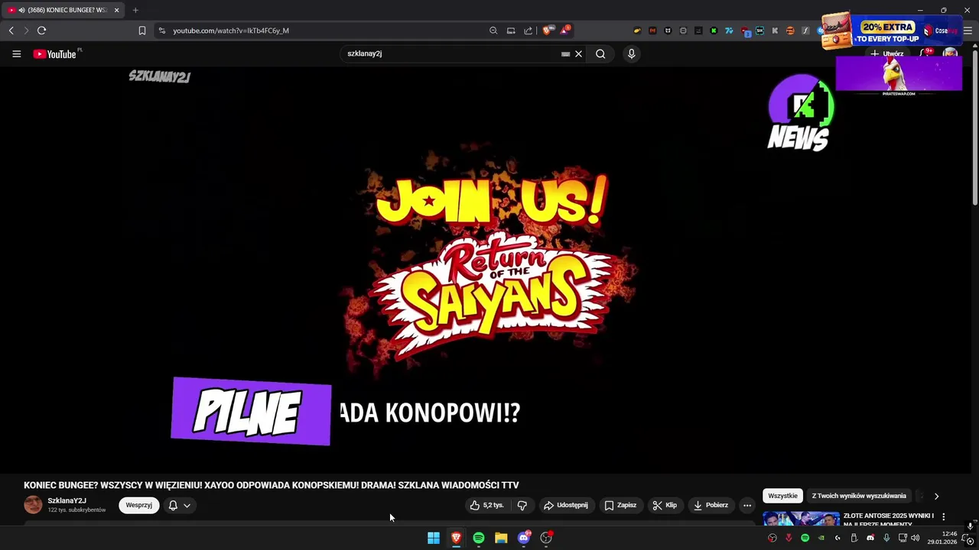This screenshot has height=550, width=979.
Task: Open zoom-out magnifier in address bar
Action: click(493, 31)
